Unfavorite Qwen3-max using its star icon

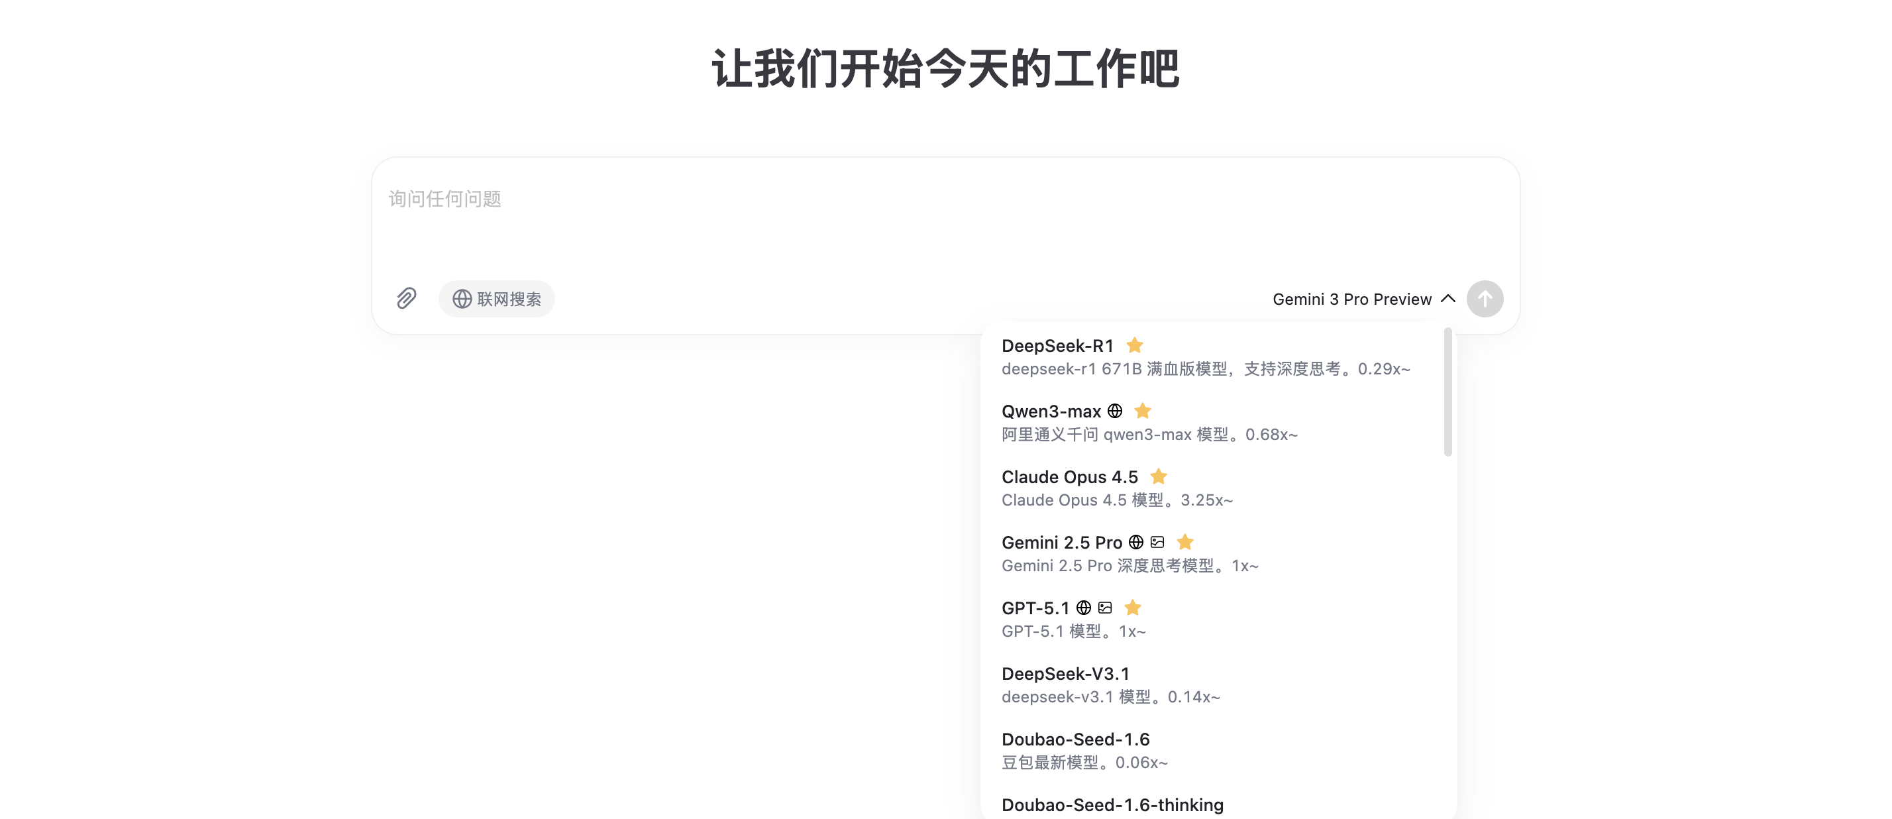[1142, 411]
